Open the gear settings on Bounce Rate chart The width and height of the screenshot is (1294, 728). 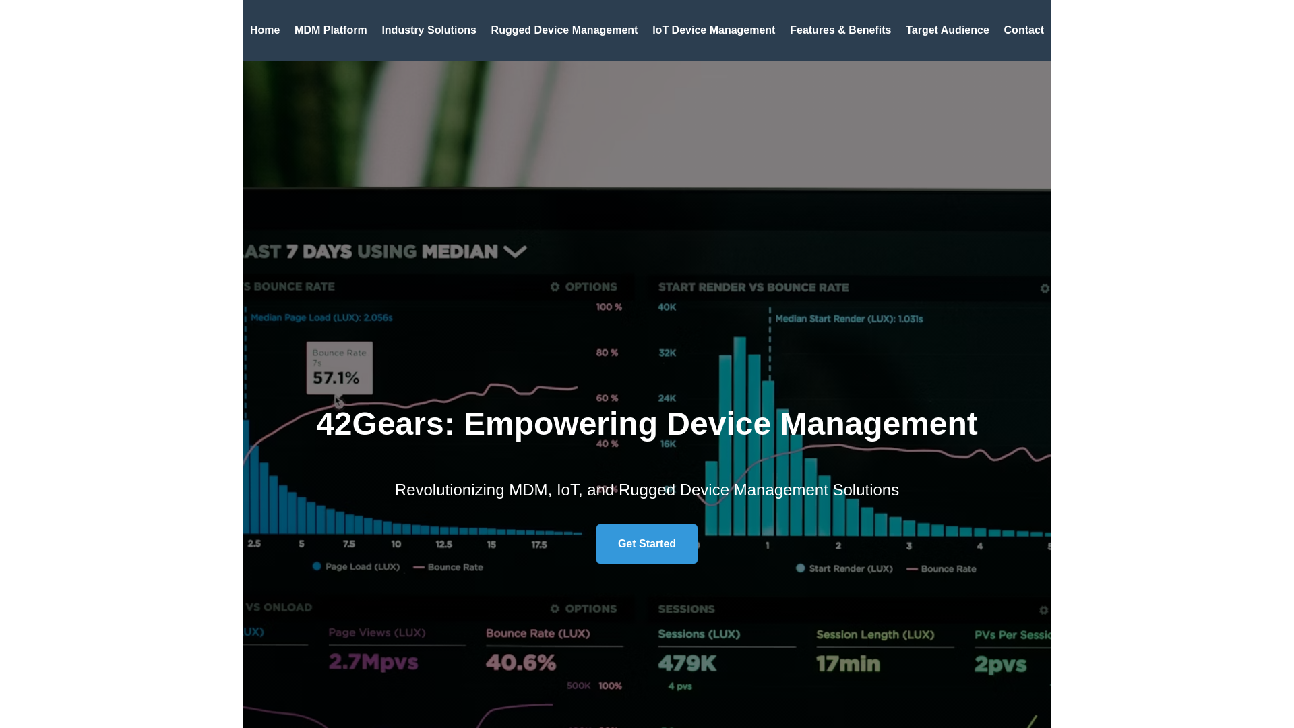pos(554,286)
